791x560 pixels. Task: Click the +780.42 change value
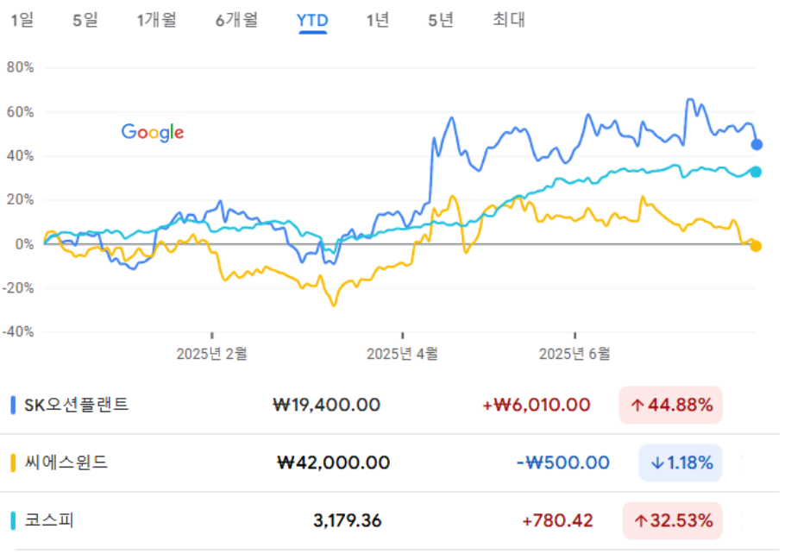point(557,520)
